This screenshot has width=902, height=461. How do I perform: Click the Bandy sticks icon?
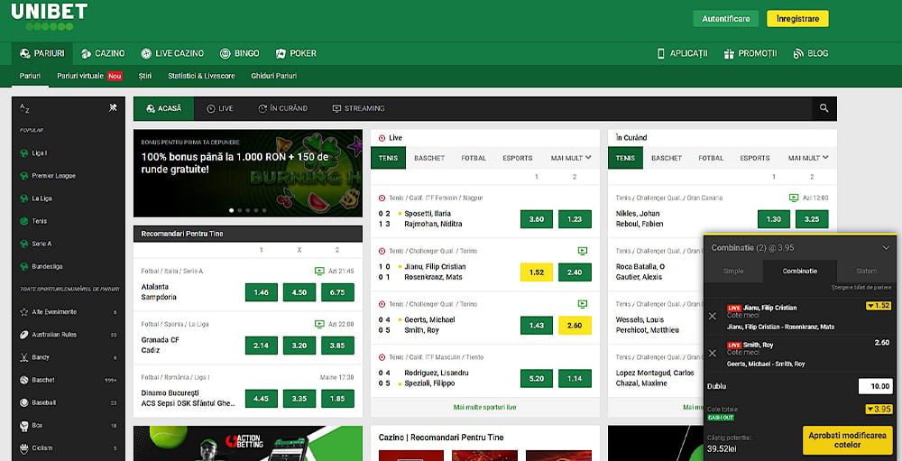(x=23, y=357)
